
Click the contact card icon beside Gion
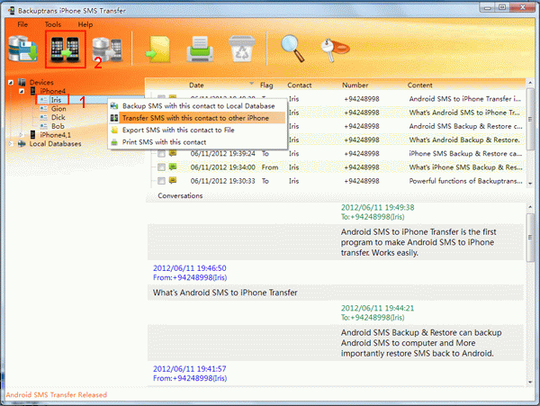point(44,108)
